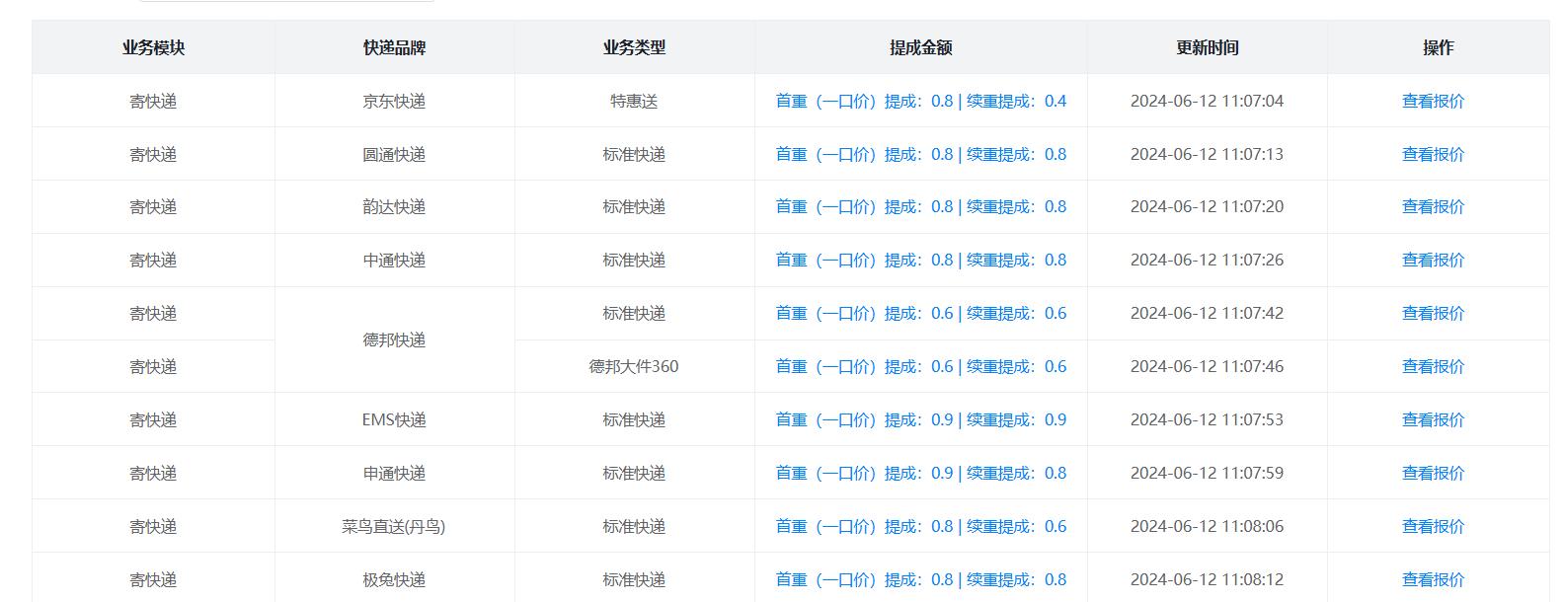1565x602 pixels.
Task: Click timestamp 2024-06-12 11:07:46
Action: tap(1207, 366)
